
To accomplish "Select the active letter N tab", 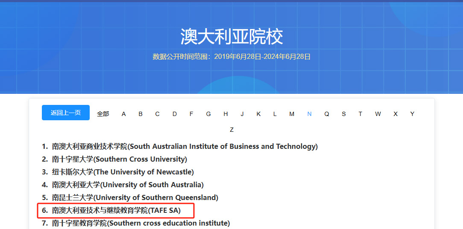I will [x=310, y=114].
